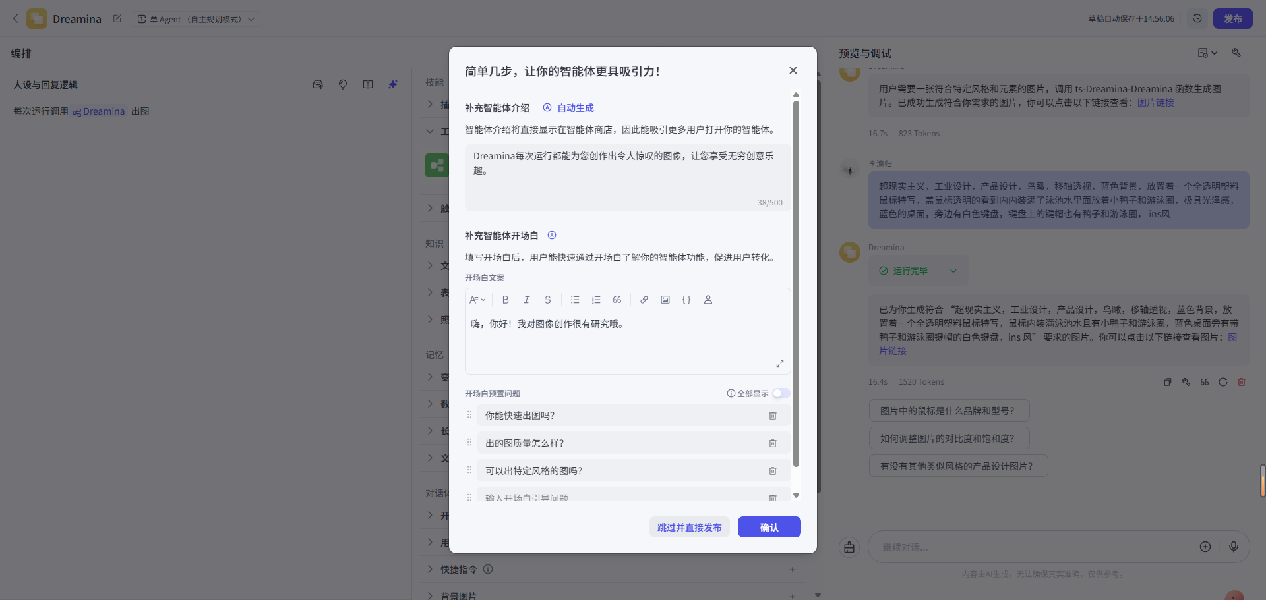
Task: Click the lightbulb icon in 人设与回复逻辑 header
Action: click(343, 84)
